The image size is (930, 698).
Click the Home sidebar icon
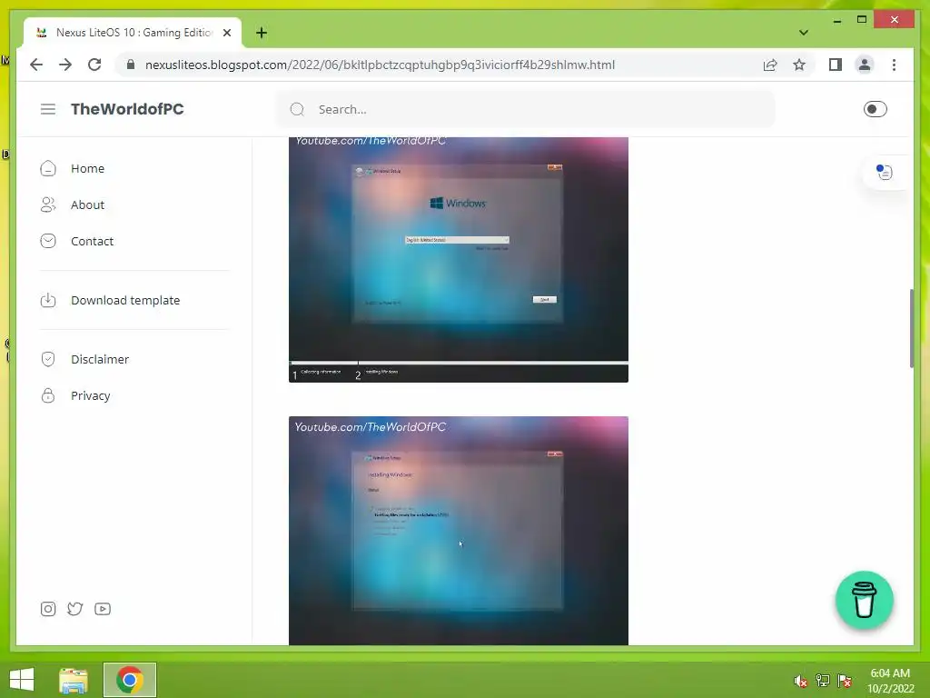point(48,168)
